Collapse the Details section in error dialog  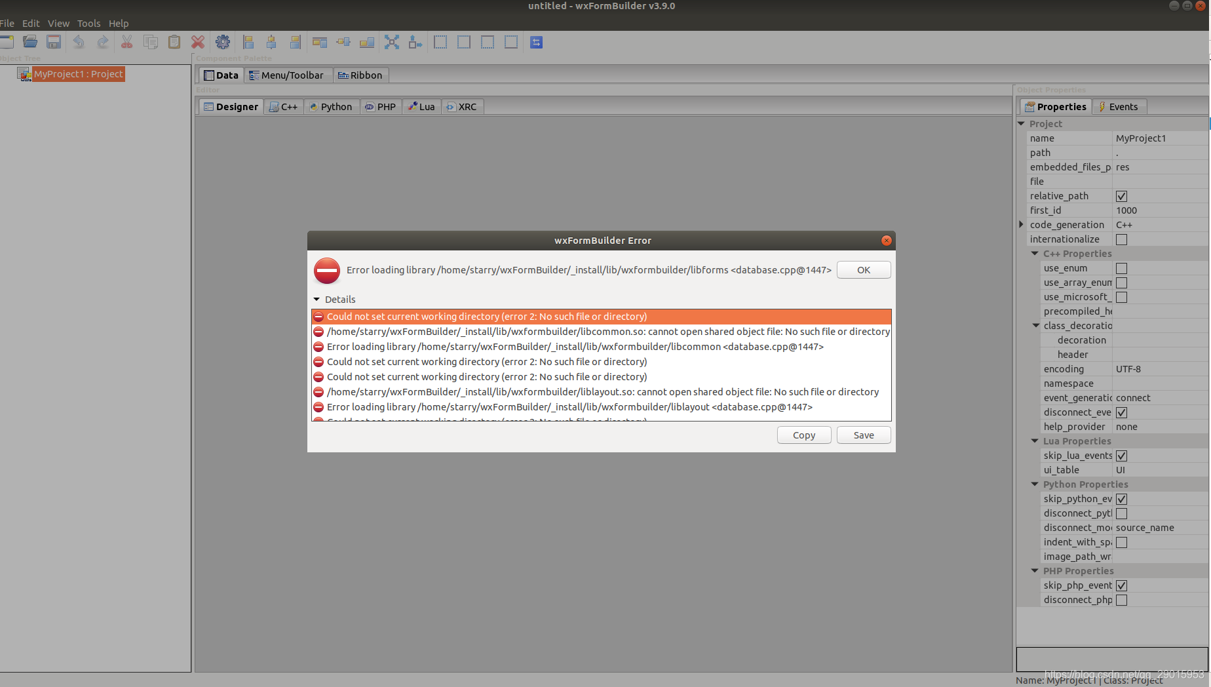[x=317, y=300]
